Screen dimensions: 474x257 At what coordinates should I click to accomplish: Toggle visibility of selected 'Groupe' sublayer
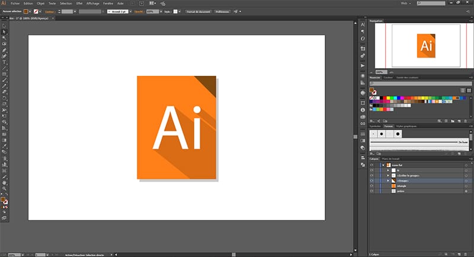tap(372, 181)
